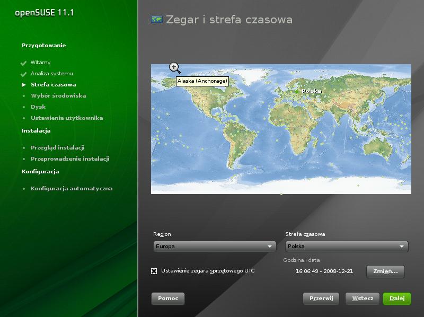Toggle the hardware clock UTC checkbox

154,271
